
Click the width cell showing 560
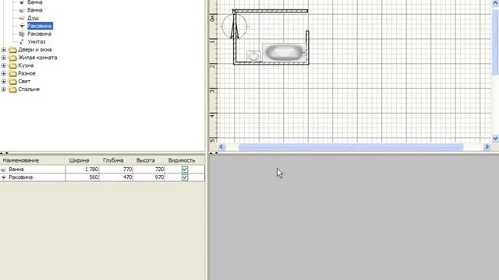coord(83,177)
